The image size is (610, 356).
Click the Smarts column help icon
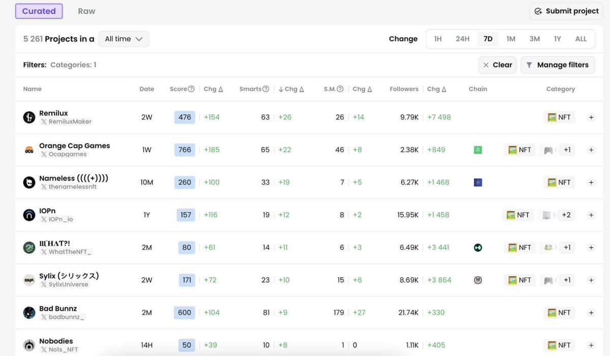click(266, 89)
